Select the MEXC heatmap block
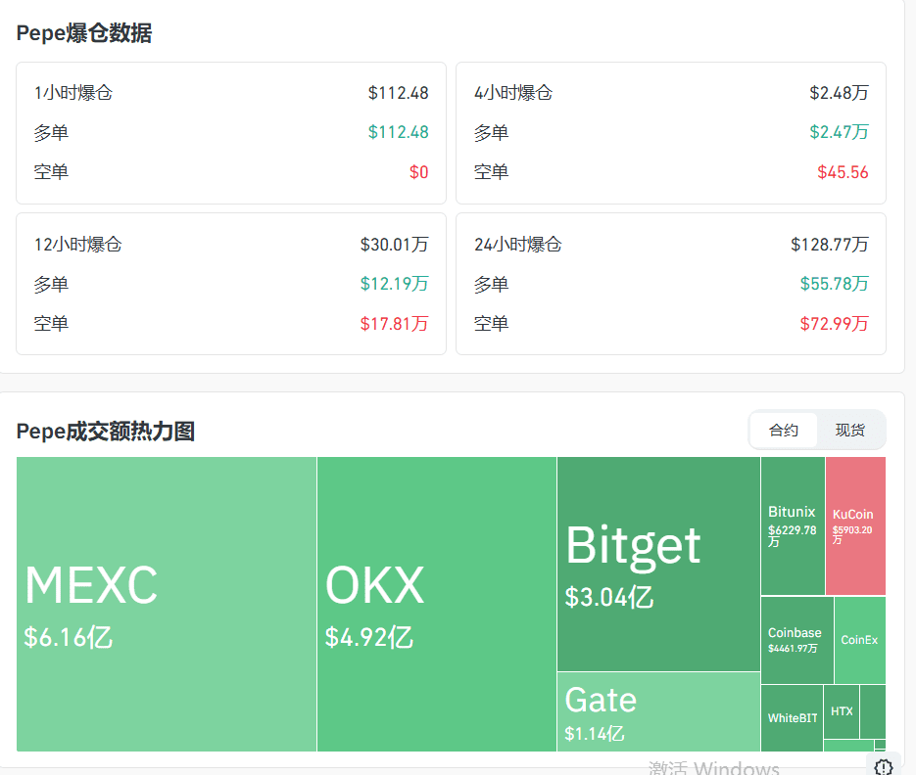916x775 pixels. click(167, 604)
